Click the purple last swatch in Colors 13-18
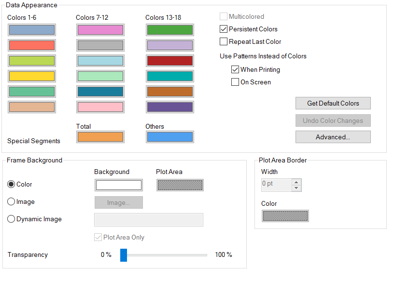 (169, 107)
